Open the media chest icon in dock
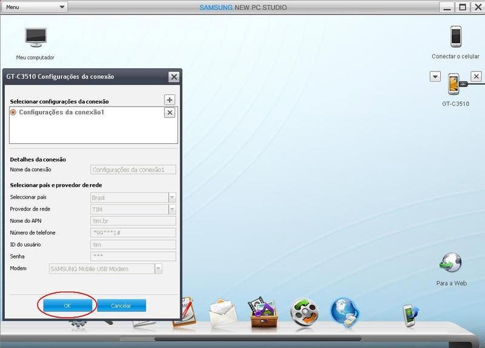Image resolution: width=485 pixels, height=348 pixels. point(263,312)
